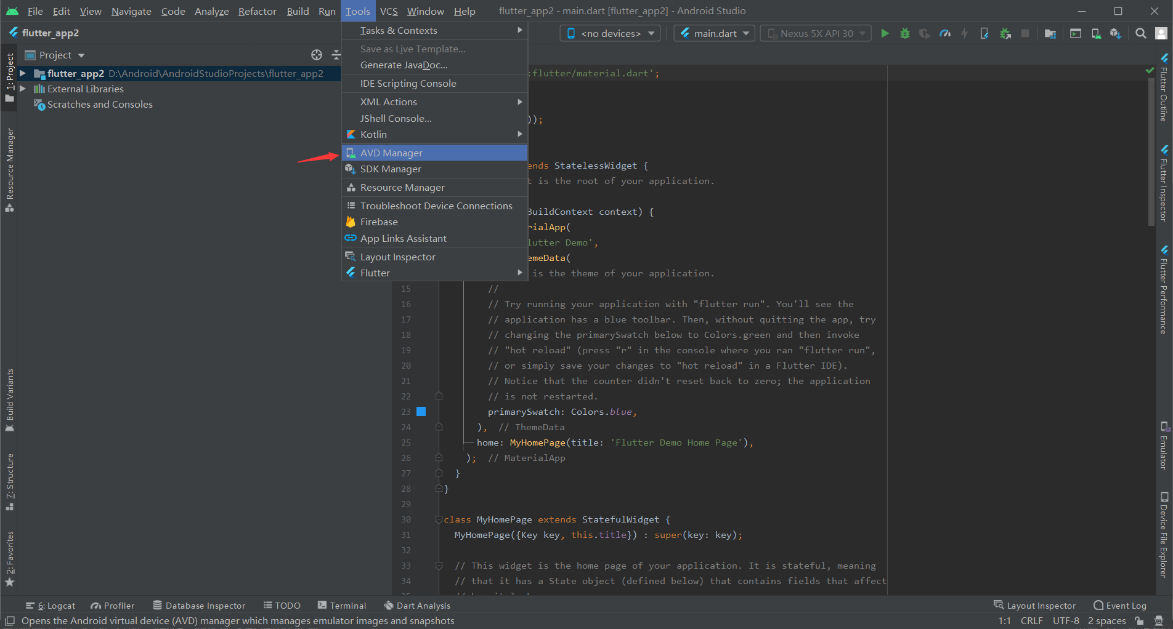1173x629 pixels.
Task: Expand the flutter_app2 project tree node
Action: [x=23, y=73]
